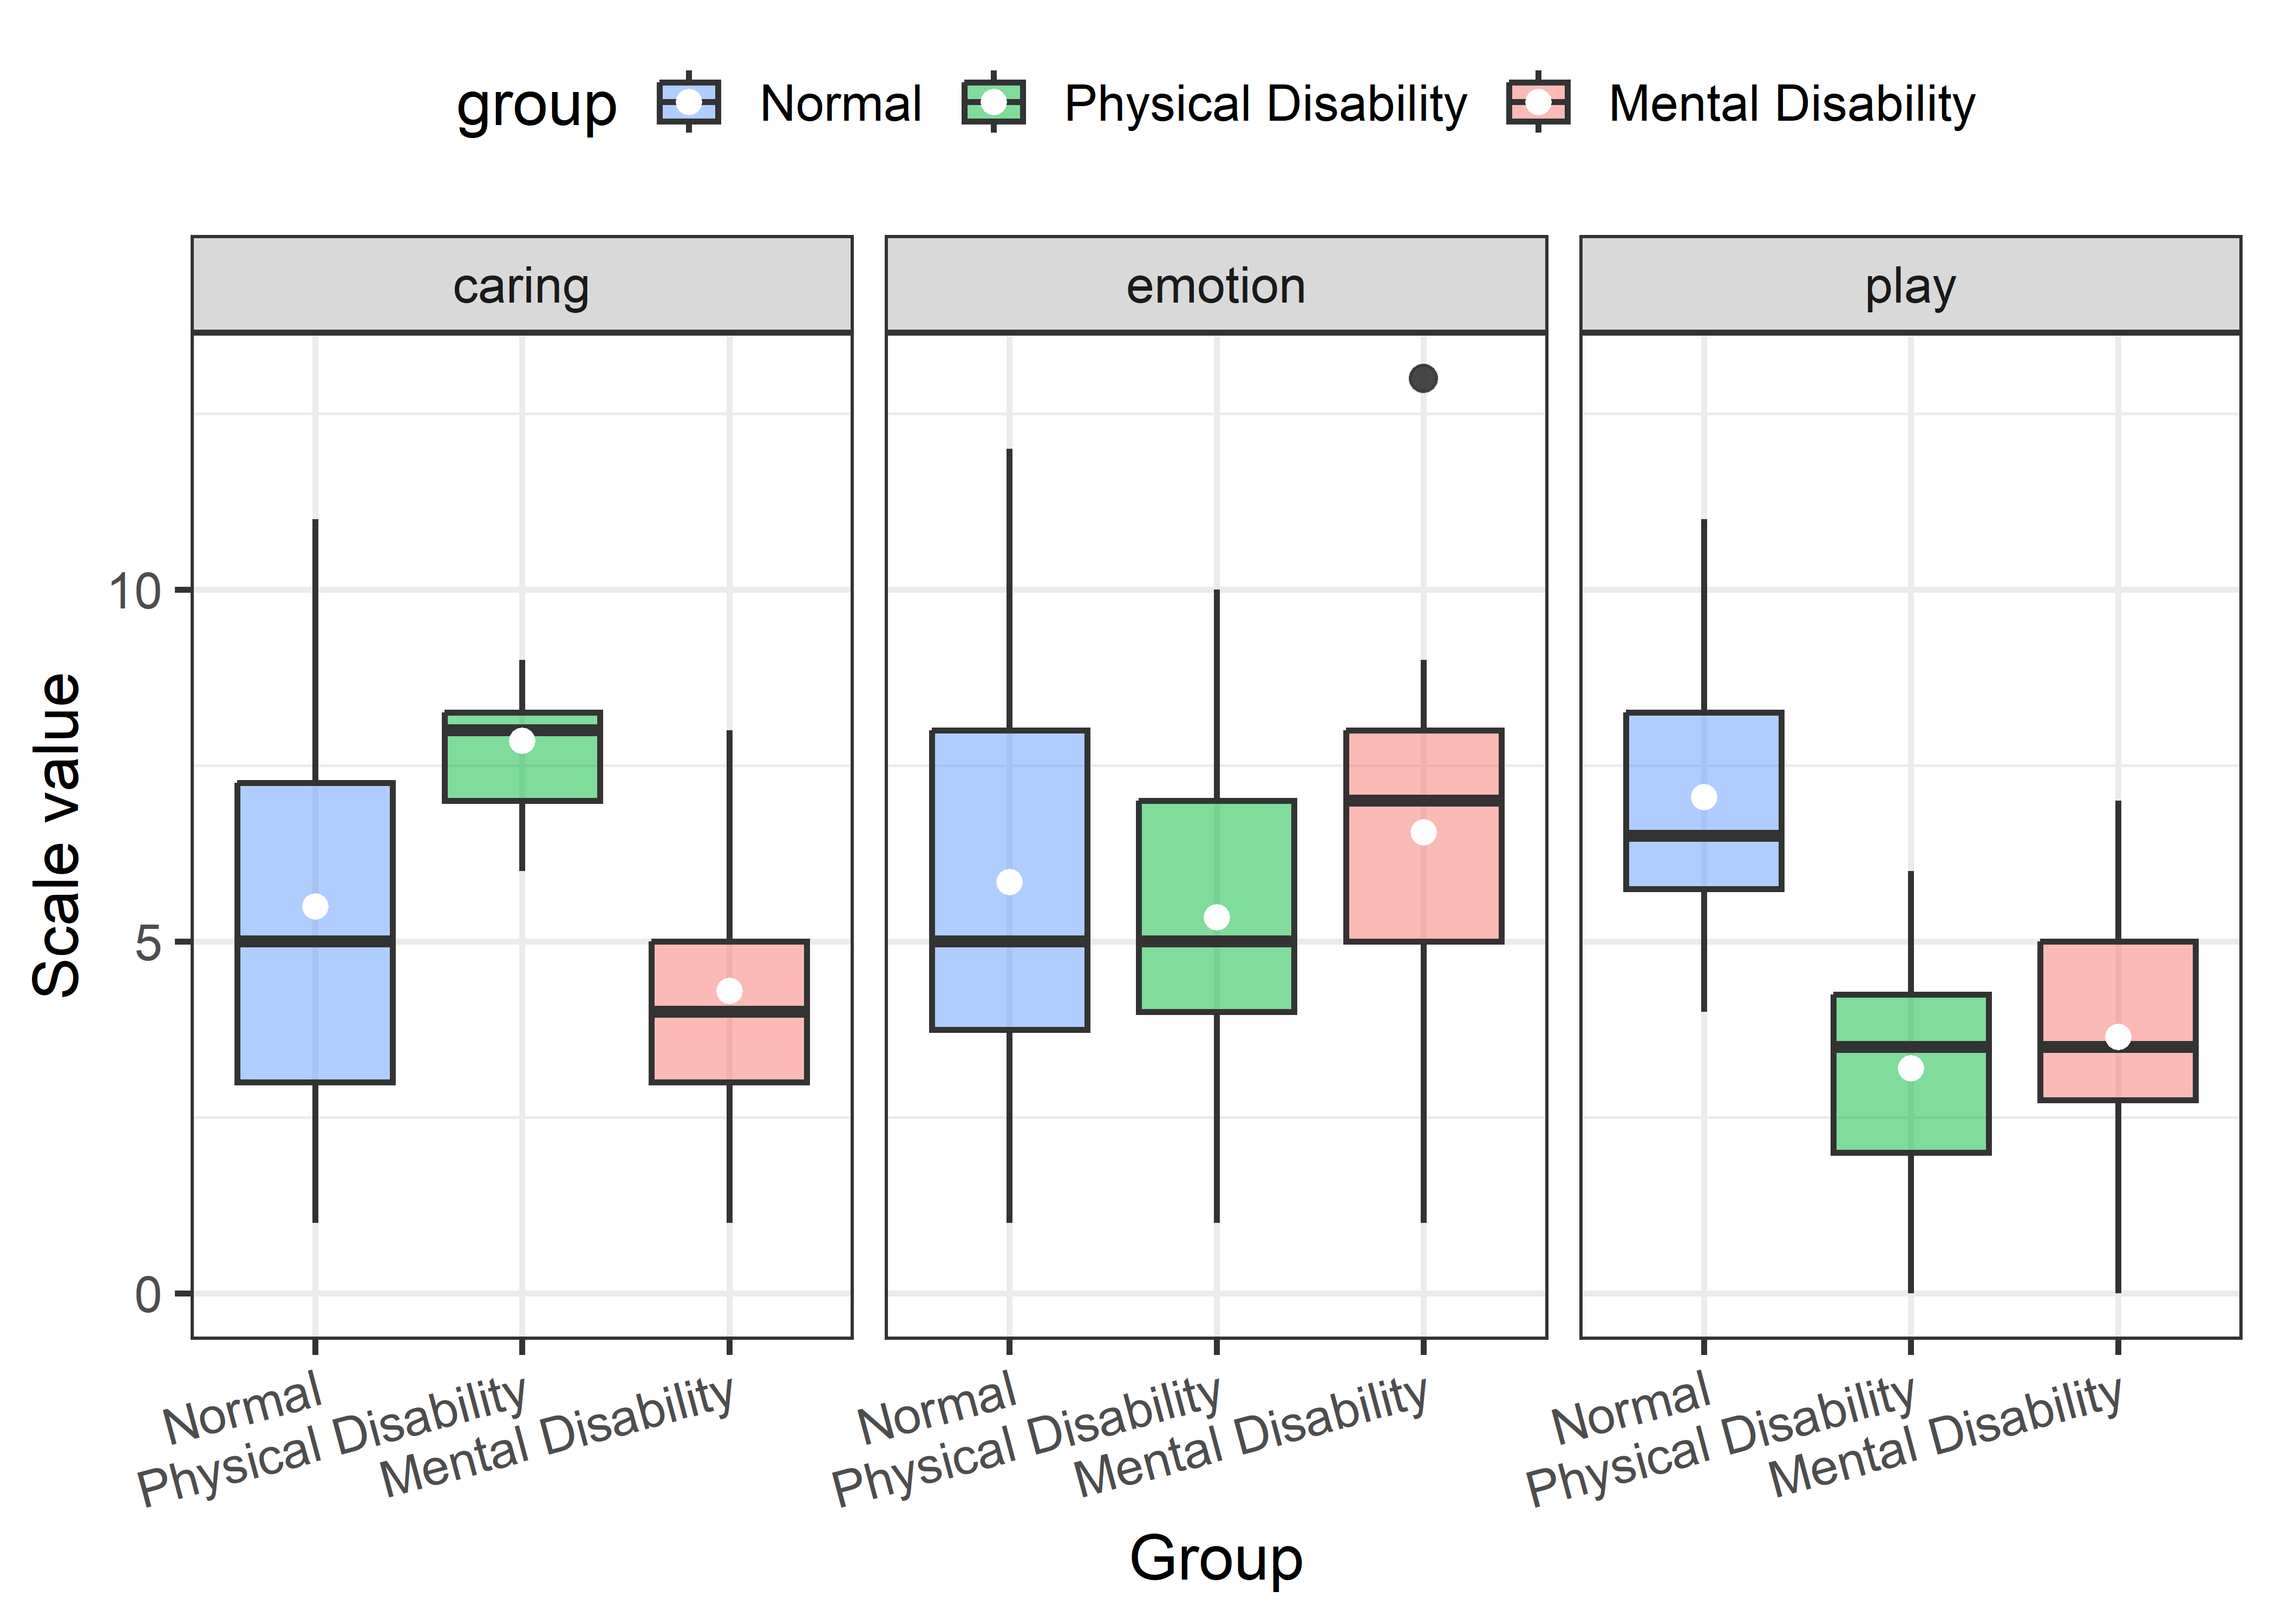Screen dimensions: 2274x1624
Task: Click the "Mental Disability" legend label text
Action: [1792, 104]
